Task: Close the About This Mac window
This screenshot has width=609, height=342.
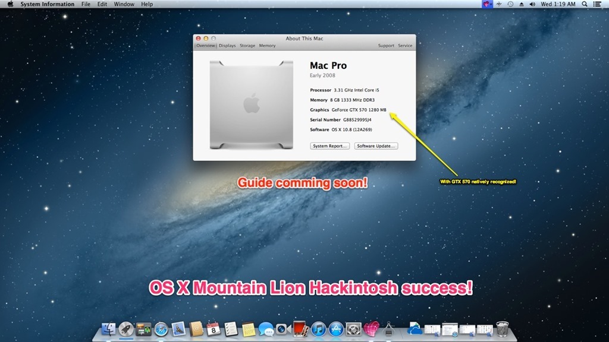Action: click(x=198, y=39)
